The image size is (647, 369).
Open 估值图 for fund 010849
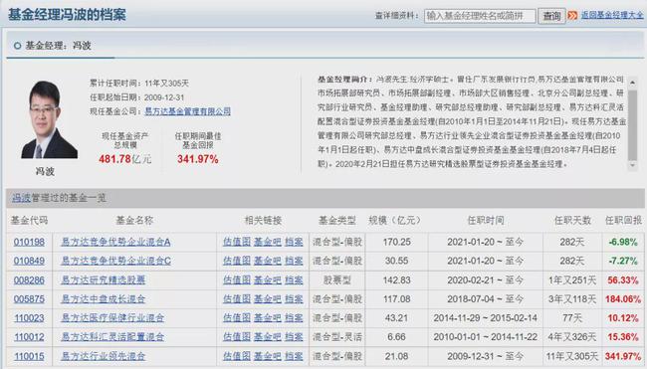(x=237, y=261)
